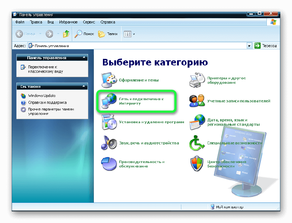Open Windows Update link
Image resolution: width=292 pixels, height=223 pixels.
[42, 96]
